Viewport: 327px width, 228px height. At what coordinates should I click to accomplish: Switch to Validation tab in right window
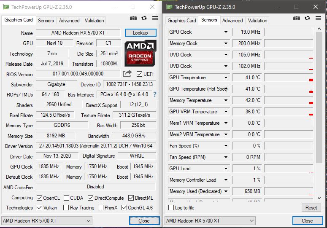tap(257, 21)
